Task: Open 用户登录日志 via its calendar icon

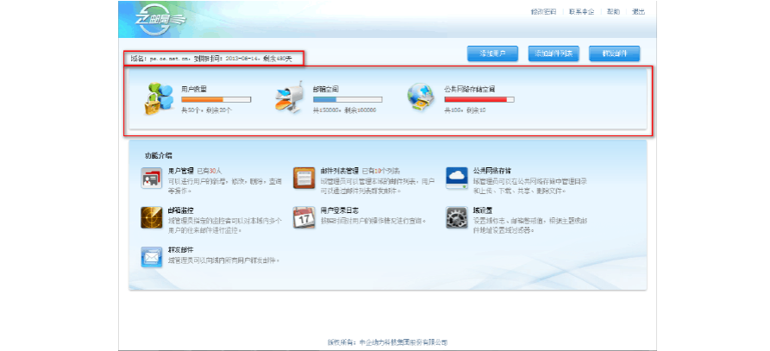Action: point(304,217)
